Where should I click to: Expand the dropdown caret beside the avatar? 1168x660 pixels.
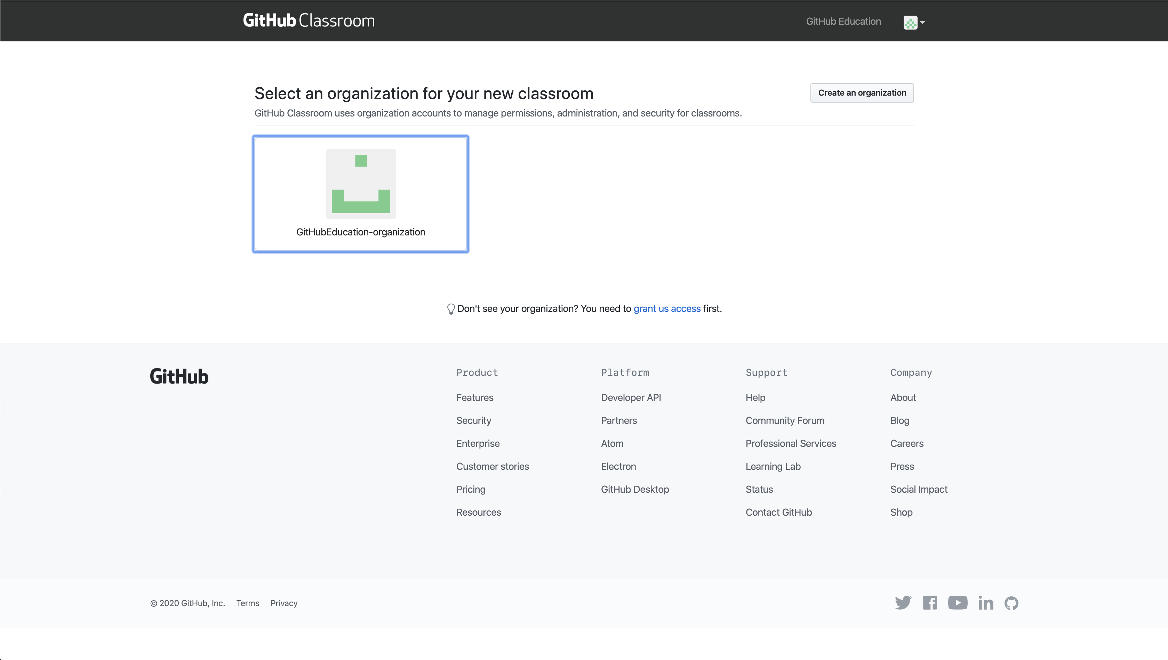921,23
